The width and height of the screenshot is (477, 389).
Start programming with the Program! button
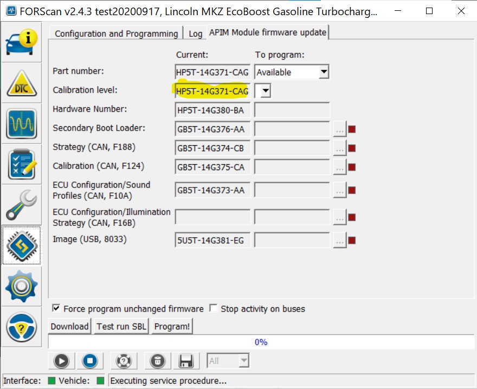click(x=172, y=326)
